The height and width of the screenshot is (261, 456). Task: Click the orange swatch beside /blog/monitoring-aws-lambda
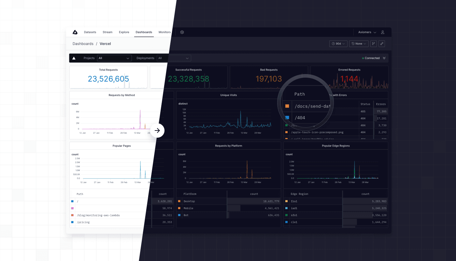[72, 215]
